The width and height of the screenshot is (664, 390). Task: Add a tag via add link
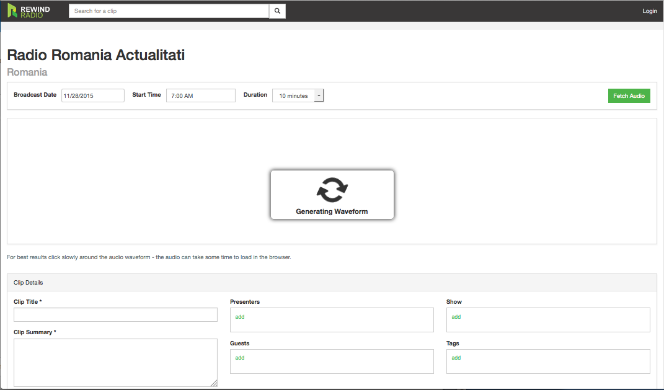(456, 358)
